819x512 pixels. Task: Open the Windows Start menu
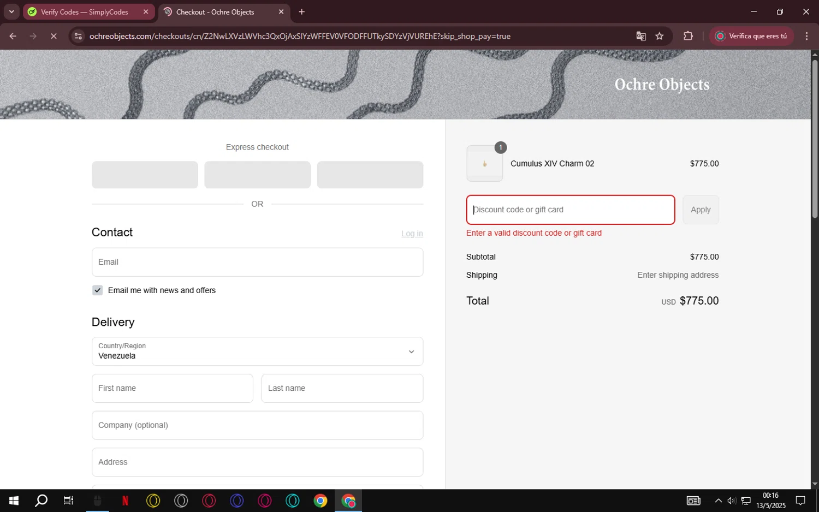tap(14, 501)
